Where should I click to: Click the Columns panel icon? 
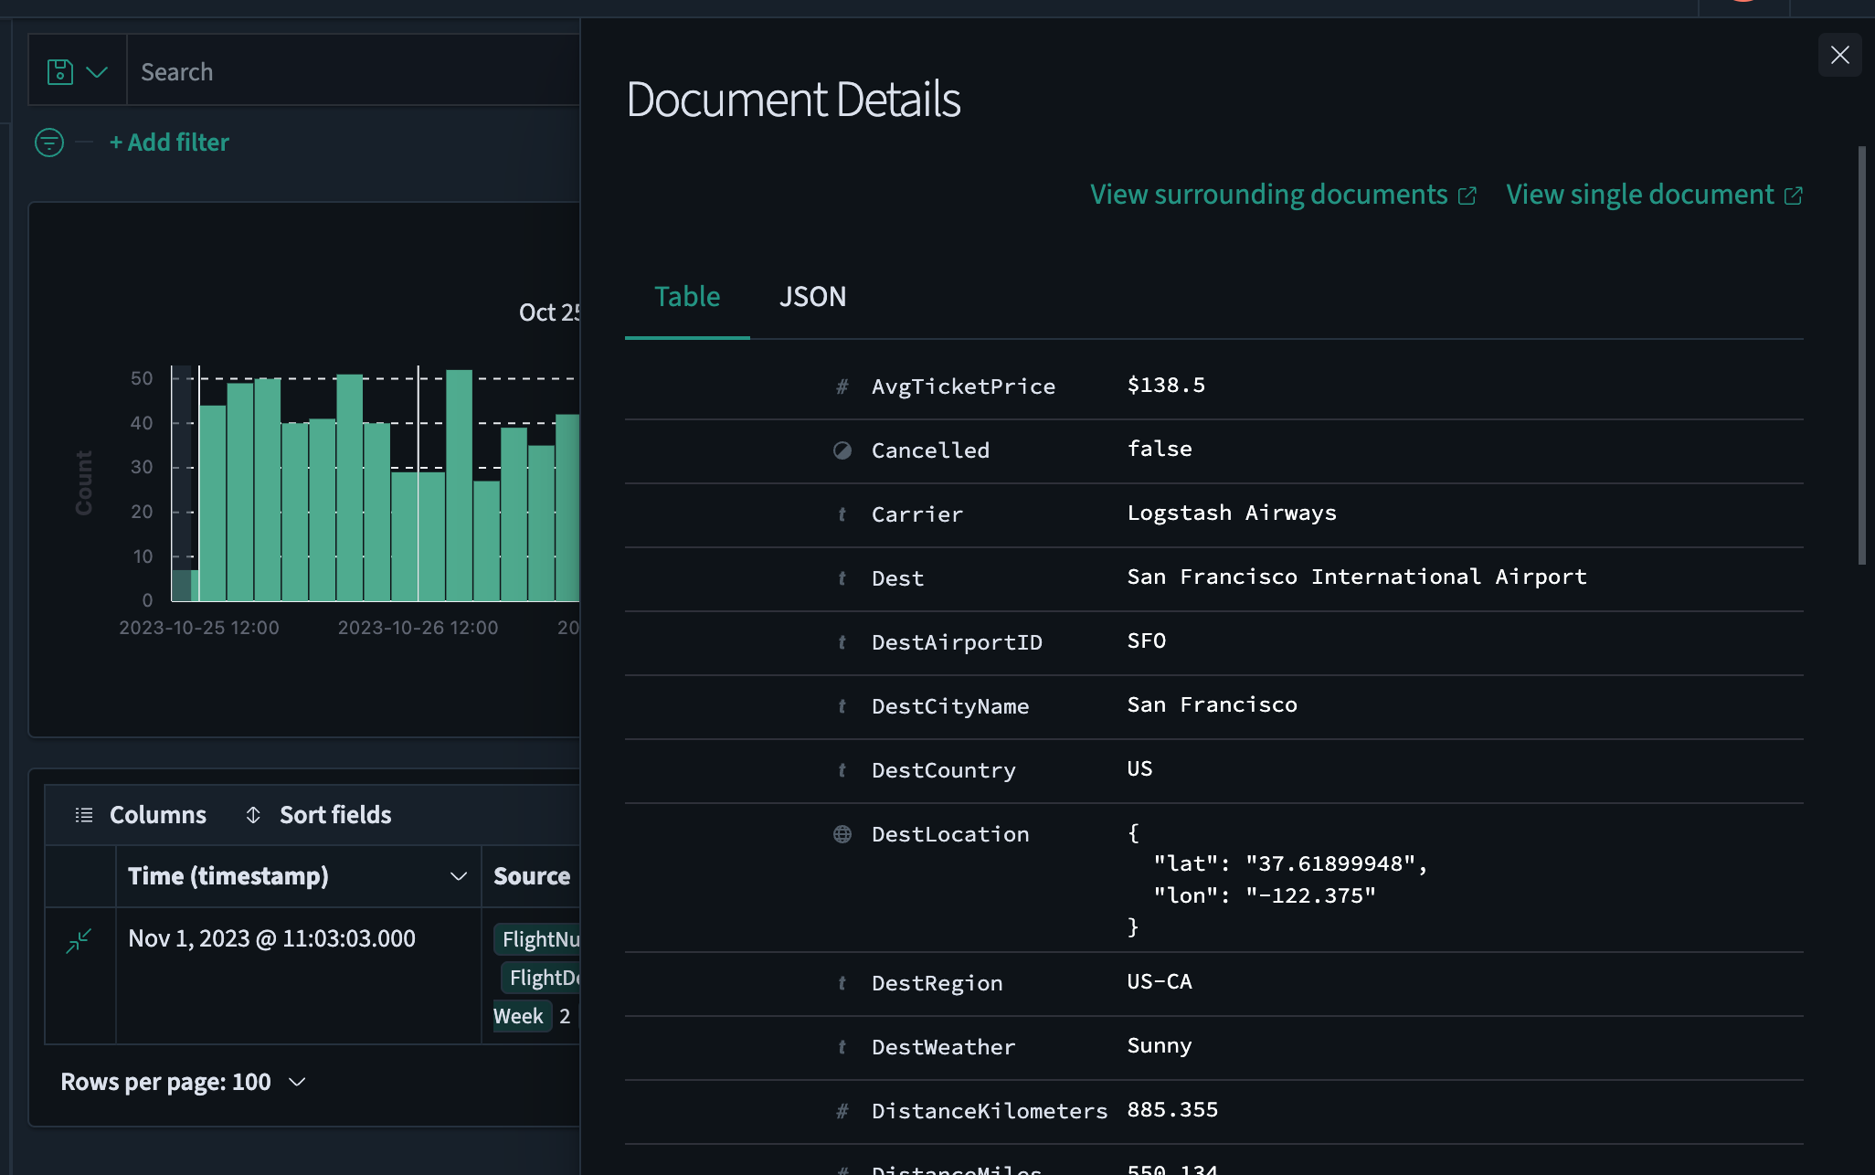[x=84, y=815]
